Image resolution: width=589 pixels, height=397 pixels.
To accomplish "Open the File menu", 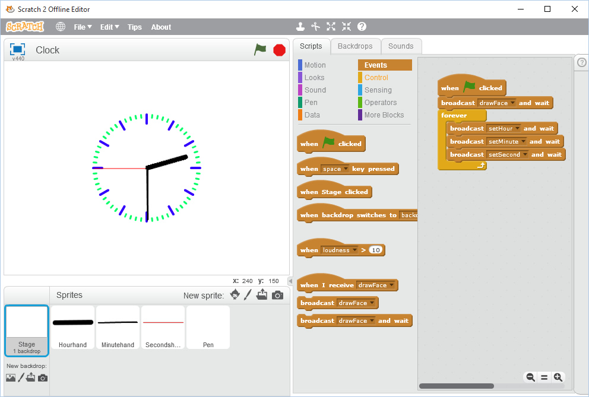I will [x=82, y=27].
